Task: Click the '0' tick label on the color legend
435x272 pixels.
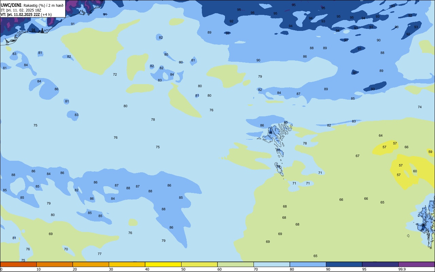Action: click(1, 269)
